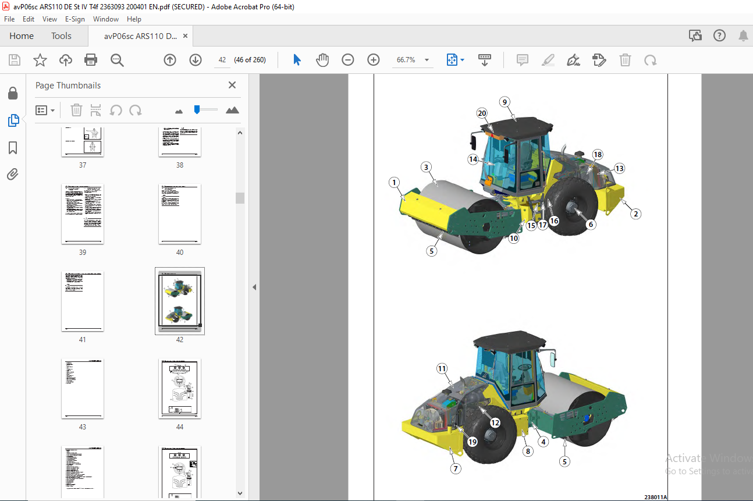Click delete pages trash in thumbnails panel
The width and height of the screenshot is (753, 501).
pyautogui.click(x=76, y=110)
